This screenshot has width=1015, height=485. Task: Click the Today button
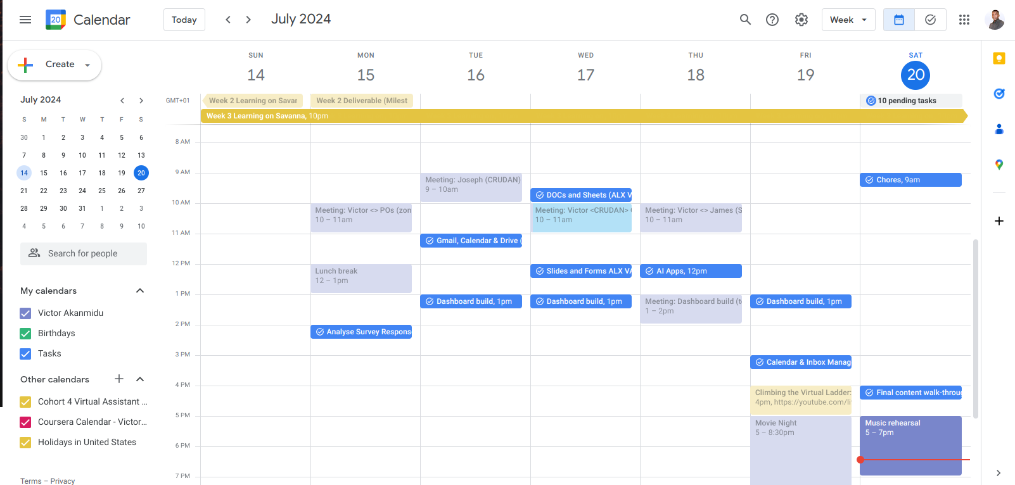[184, 20]
